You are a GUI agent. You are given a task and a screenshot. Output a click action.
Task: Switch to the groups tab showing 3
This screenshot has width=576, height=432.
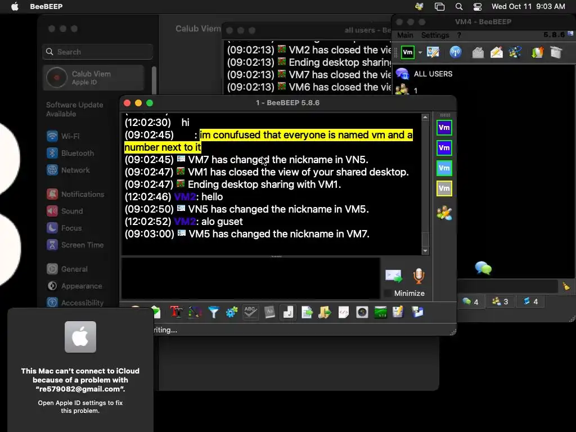[x=500, y=301]
